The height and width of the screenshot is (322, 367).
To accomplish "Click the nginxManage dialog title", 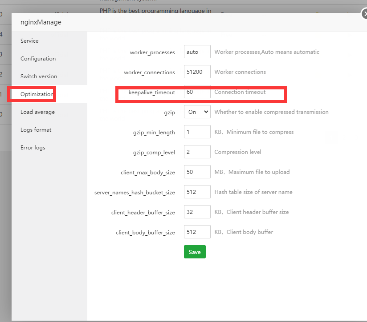I will pyautogui.click(x=41, y=22).
